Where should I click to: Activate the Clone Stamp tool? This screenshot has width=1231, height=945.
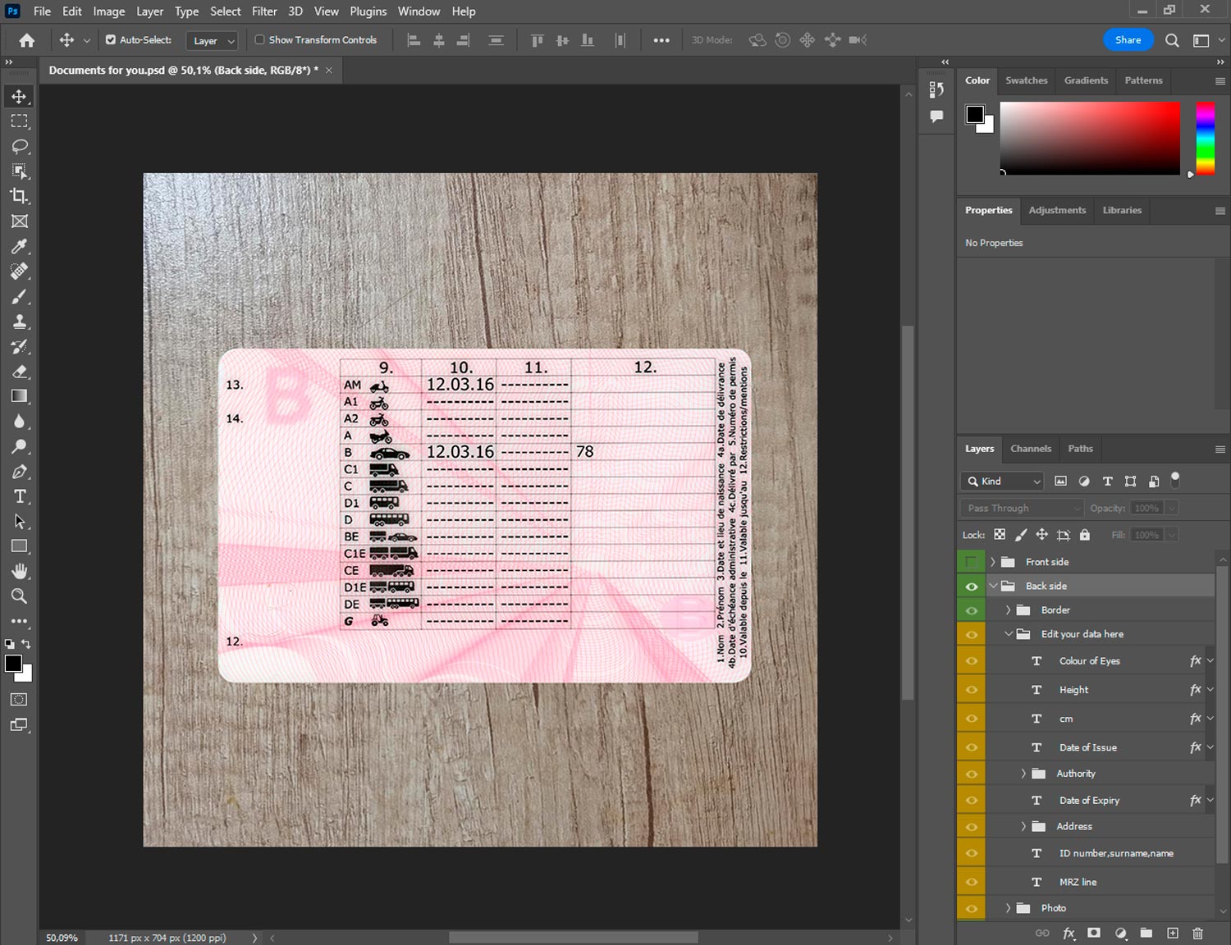click(19, 322)
